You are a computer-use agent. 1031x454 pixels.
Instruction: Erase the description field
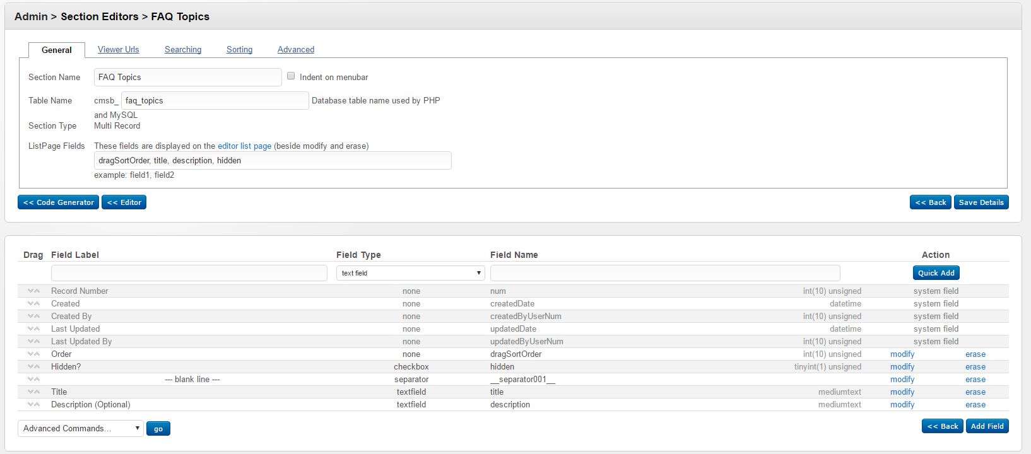tap(975, 404)
